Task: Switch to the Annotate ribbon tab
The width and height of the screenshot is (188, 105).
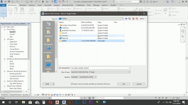Action: tap(48, 5)
